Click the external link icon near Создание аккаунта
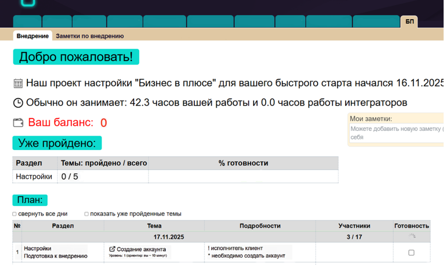The height and width of the screenshot is (265, 448). click(112, 249)
